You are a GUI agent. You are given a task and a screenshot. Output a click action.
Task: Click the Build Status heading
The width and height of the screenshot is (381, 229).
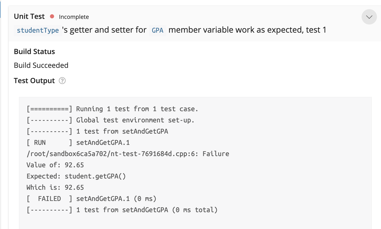click(x=34, y=52)
